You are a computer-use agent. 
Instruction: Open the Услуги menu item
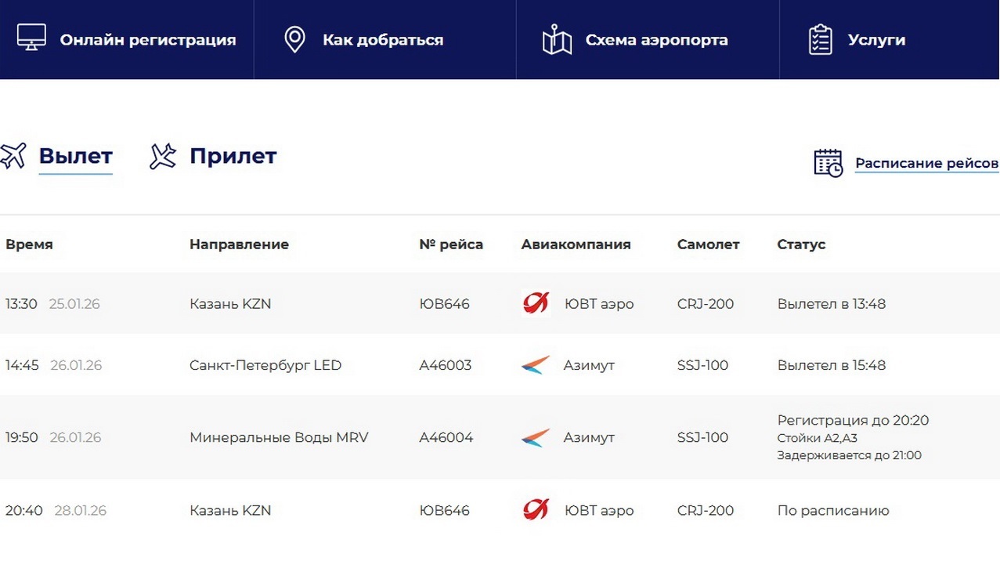pyautogui.click(x=876, y=40)
